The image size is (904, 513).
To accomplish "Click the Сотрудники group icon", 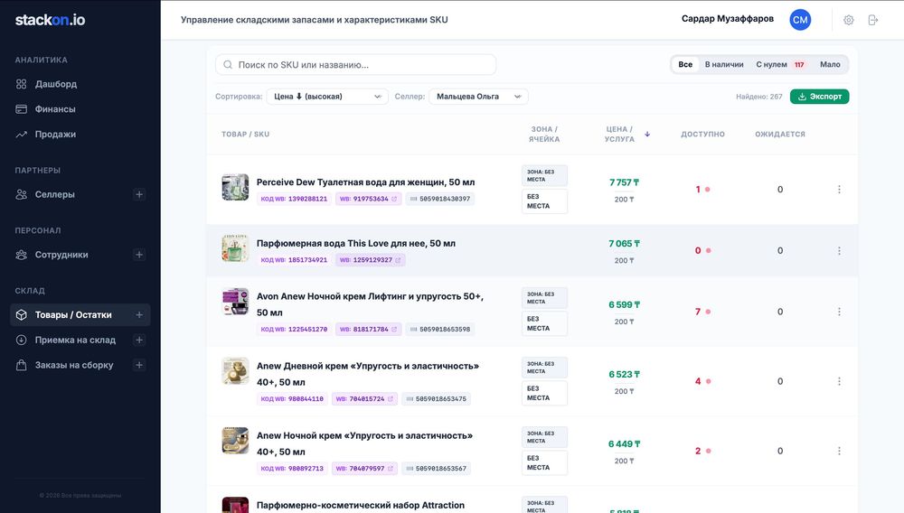I will pos(22,255).
